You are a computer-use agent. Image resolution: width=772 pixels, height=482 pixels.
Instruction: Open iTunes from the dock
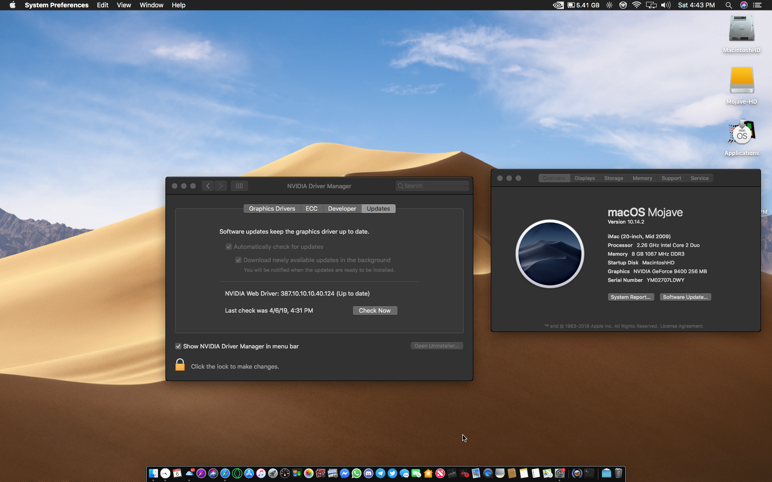pyautogui.click(x=261, y=473)
